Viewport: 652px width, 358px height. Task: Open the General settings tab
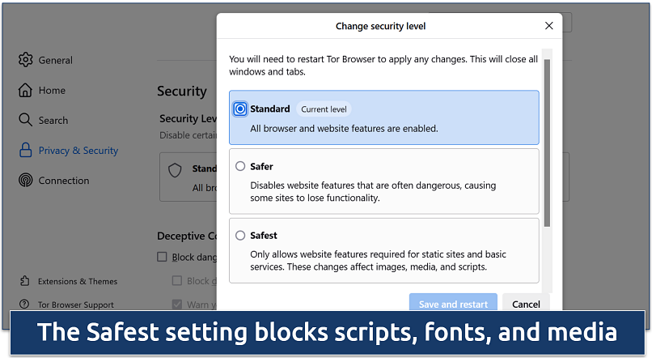point(55,60)
